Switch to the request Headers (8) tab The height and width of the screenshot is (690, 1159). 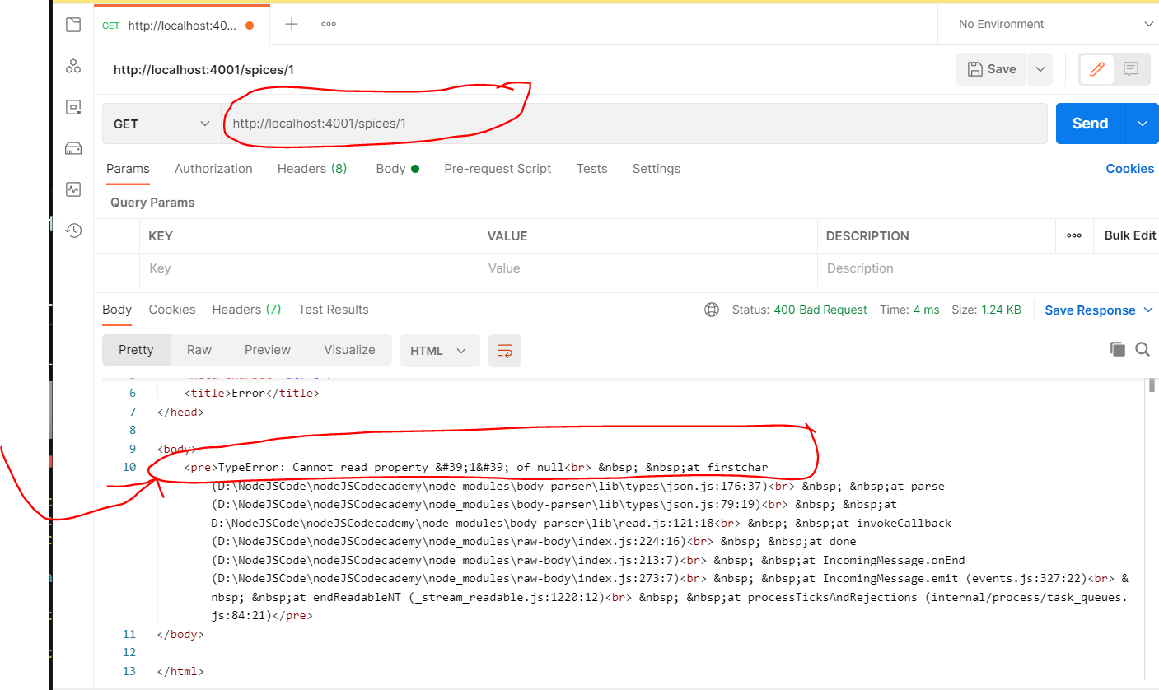[312, 169]
